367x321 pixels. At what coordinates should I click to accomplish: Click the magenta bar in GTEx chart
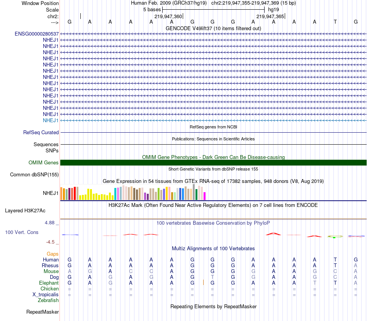(205, 196)
